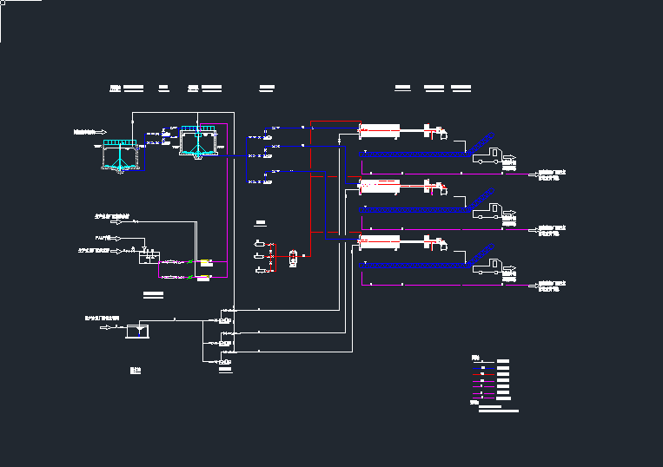This screenshot has width=663, height=467.
Task: Select the lowest dump truck symbol
Action: click(487, 268)
